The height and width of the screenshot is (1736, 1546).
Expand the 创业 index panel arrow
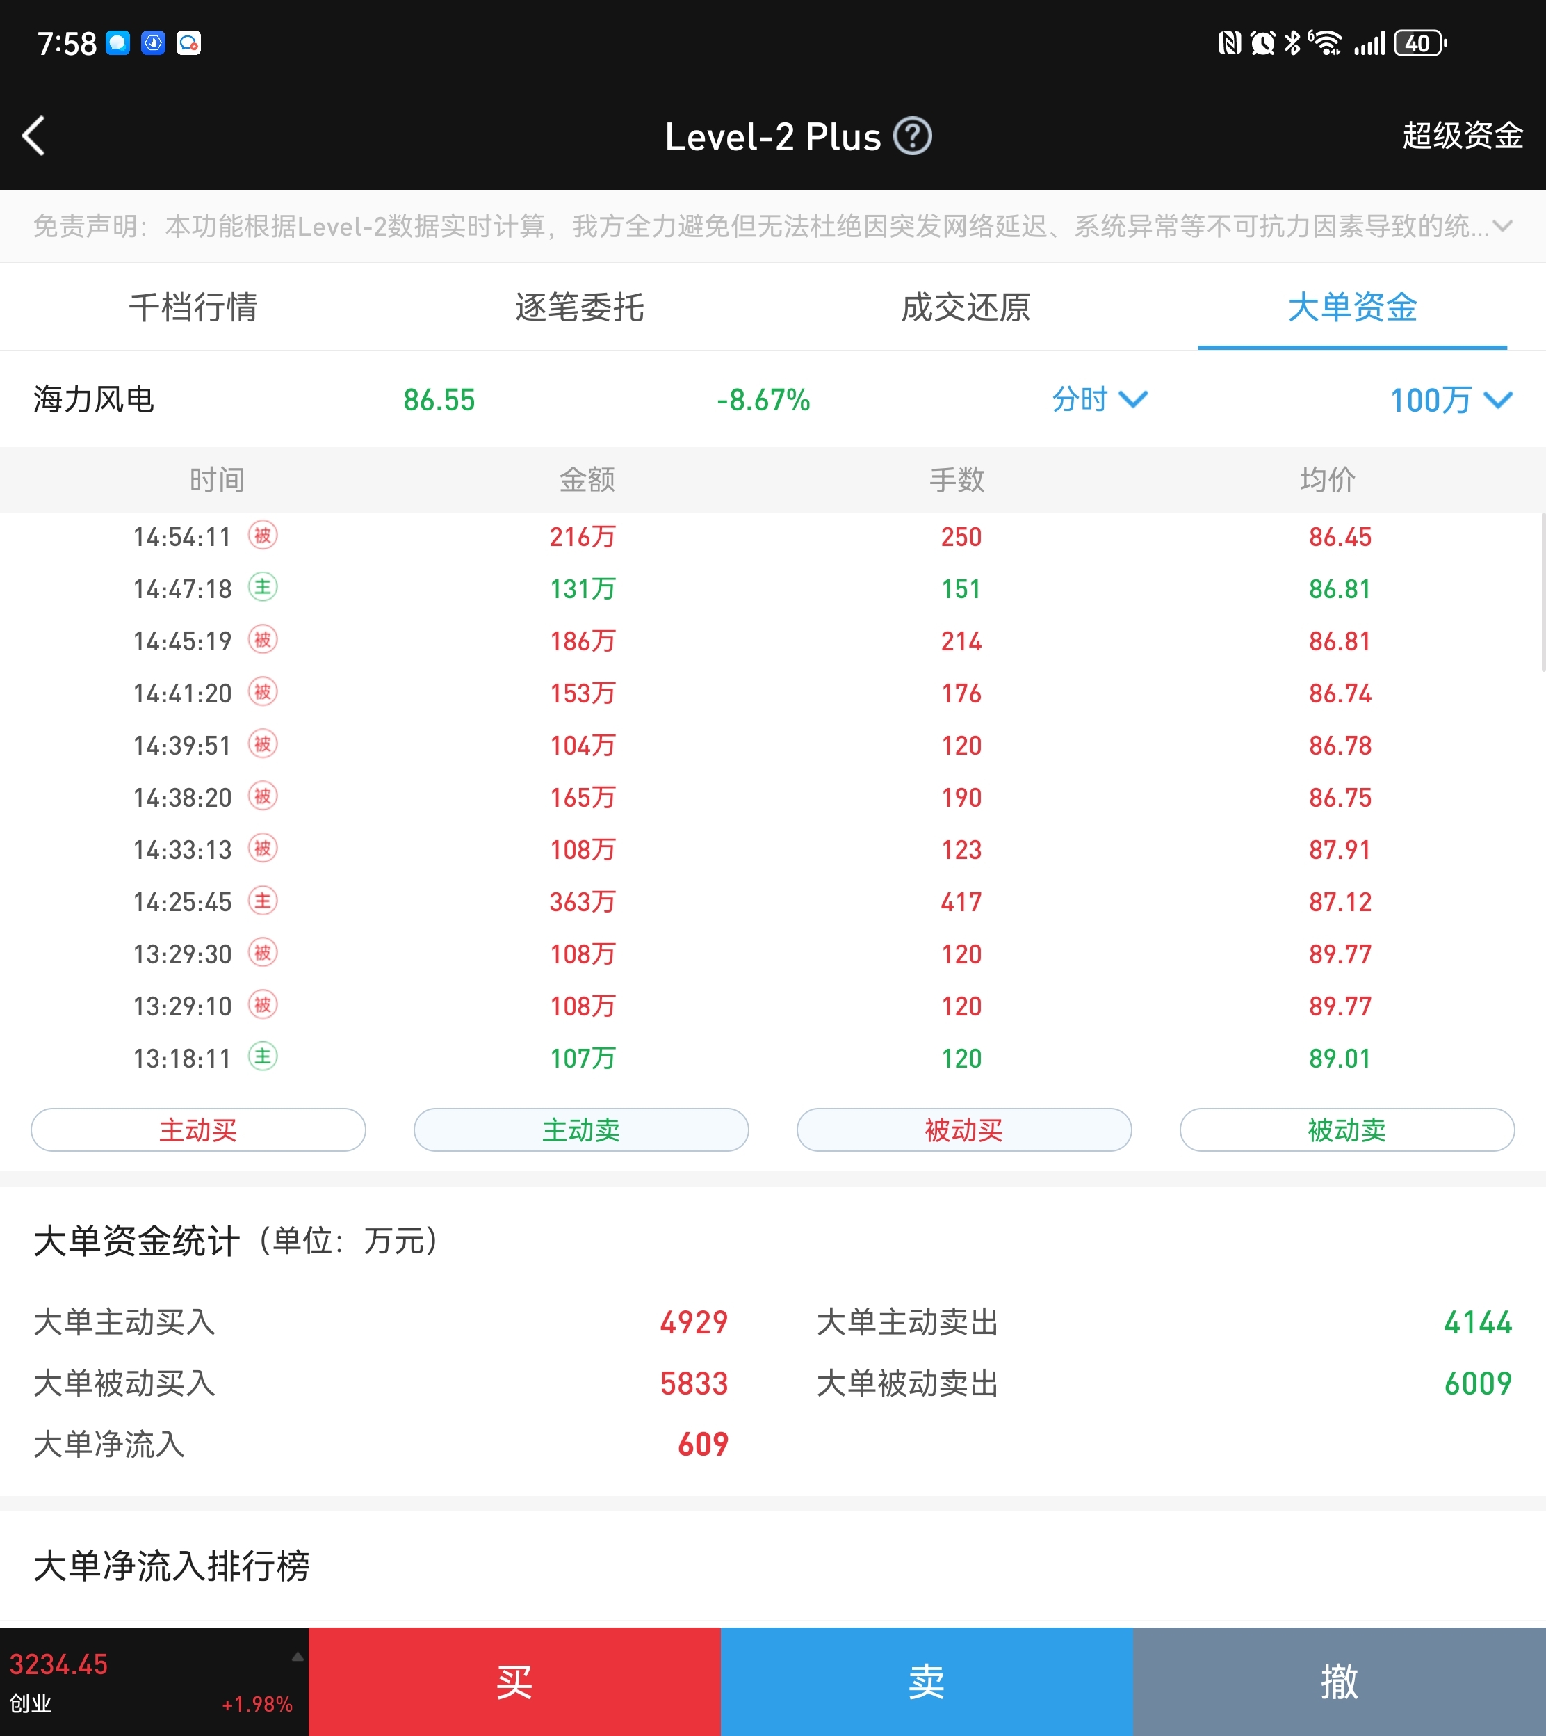coord(298,1657)
